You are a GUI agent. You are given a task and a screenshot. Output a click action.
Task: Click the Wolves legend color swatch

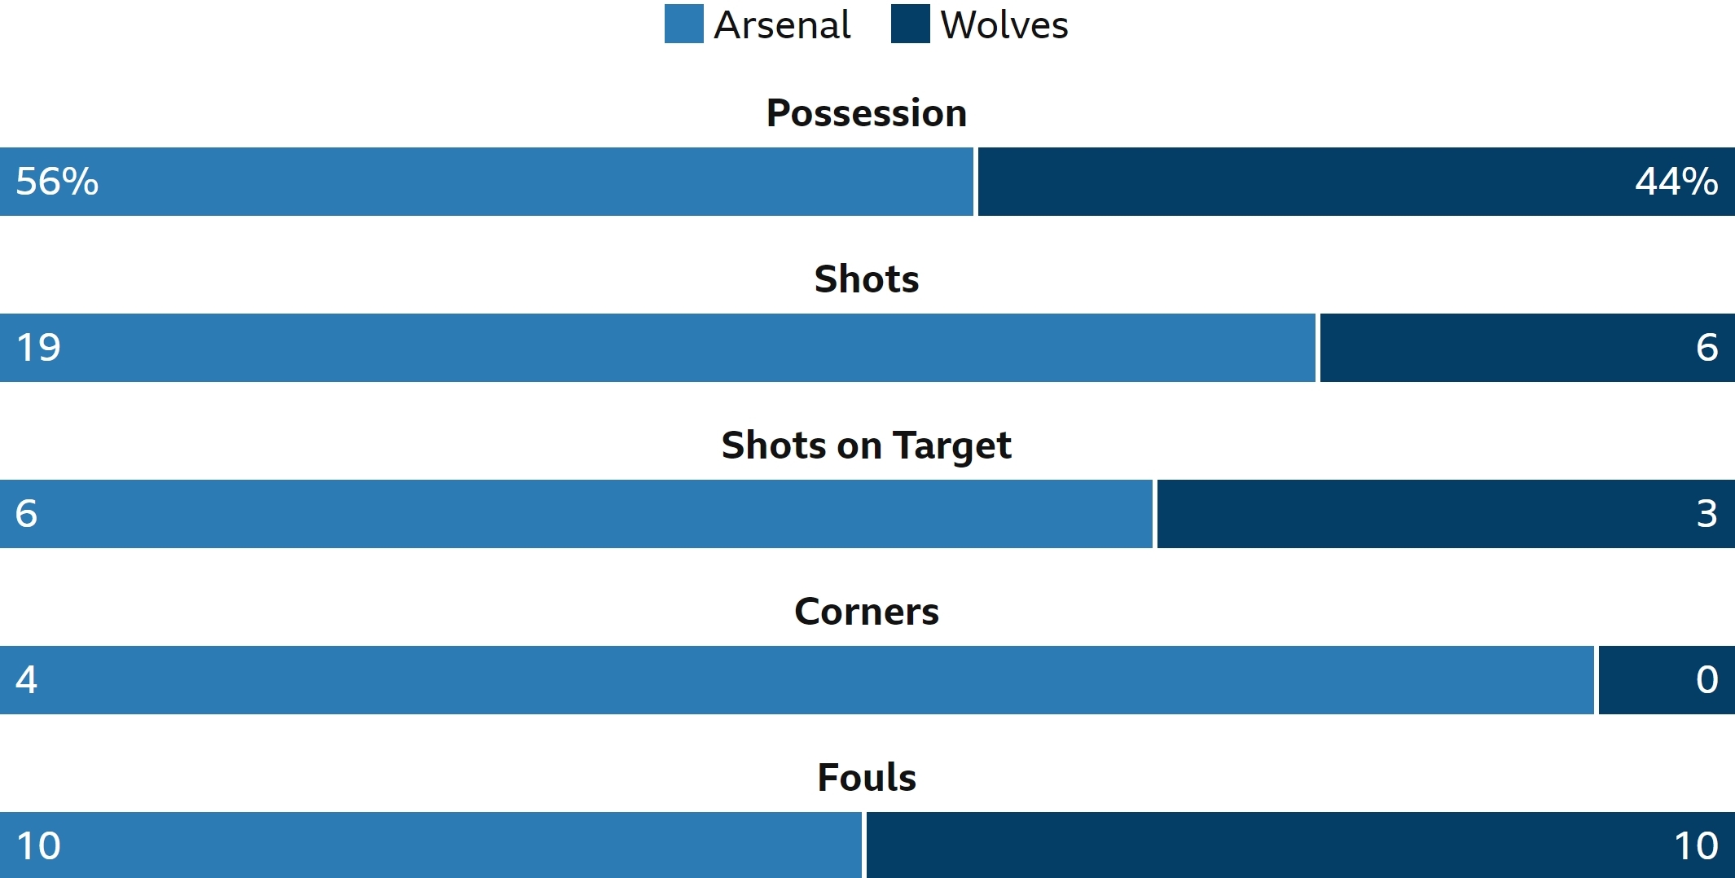pos(910,24)
